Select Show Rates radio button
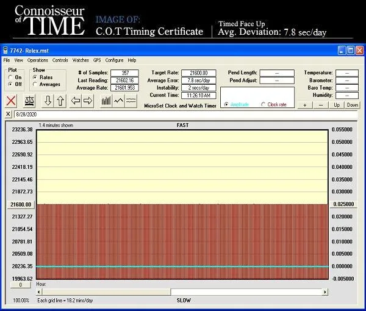This screenshot has height=311, width=366. 35,77
